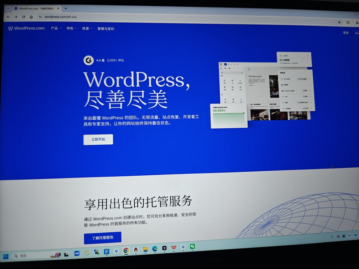The height and width of the screenshot is (269, 359).
Task: Go to 套餐与定价 in the navigation bar
Action: [x=106, y=29]
